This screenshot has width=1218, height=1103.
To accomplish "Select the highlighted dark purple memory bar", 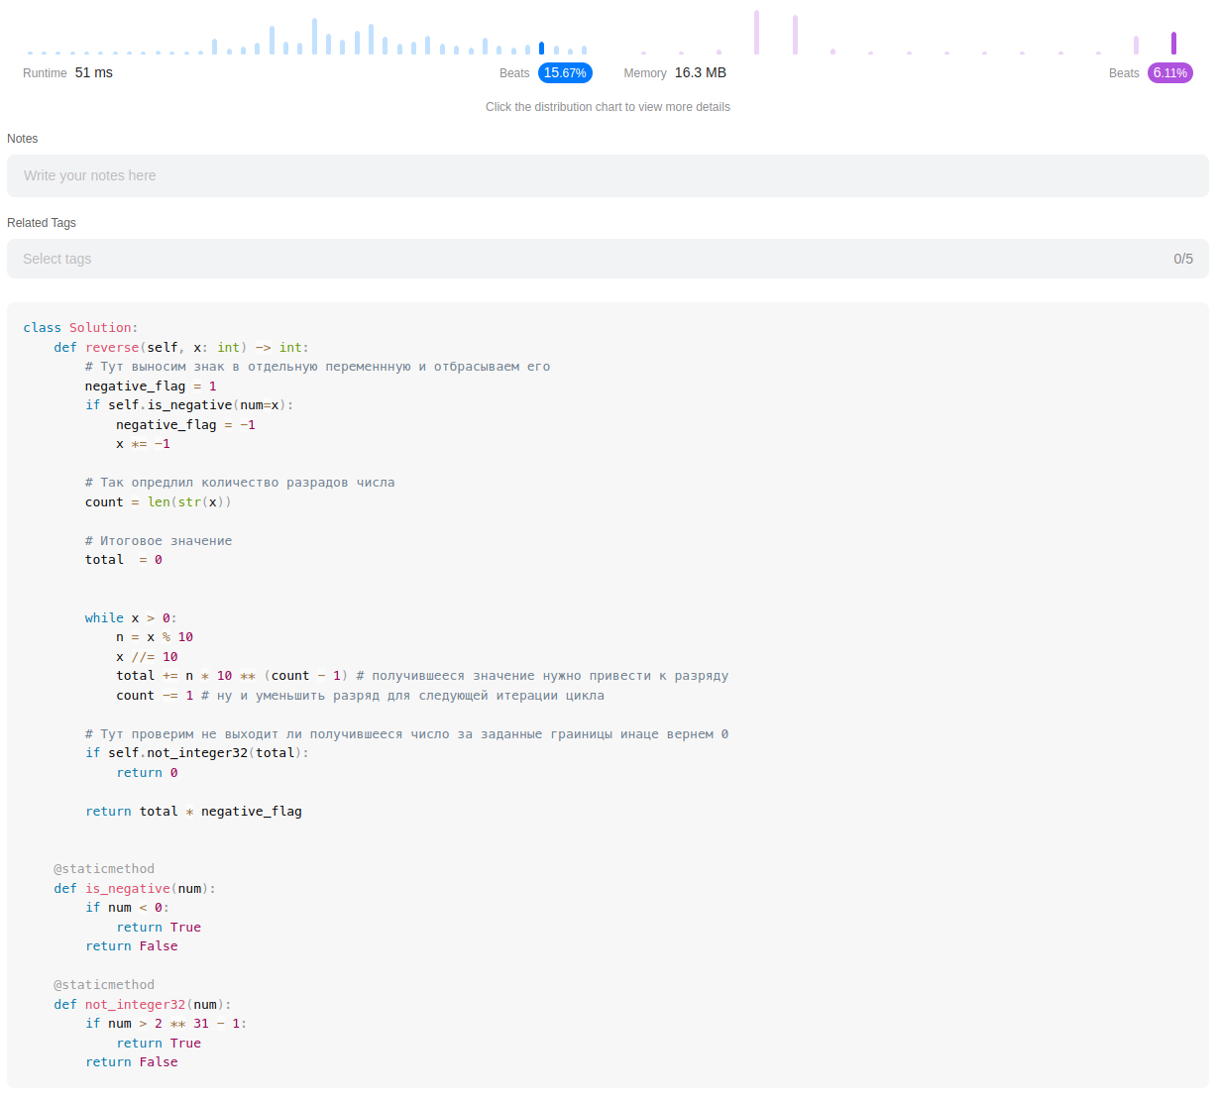I will (x=1173, y=43).
